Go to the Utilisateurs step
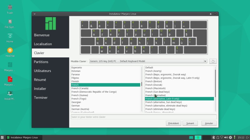This screenshot has width=250, height=140. pos(42,71)
